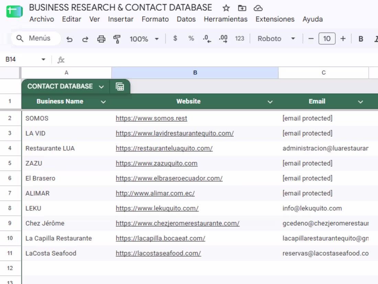Viewport: 378px width, 284px height.
Task: Select the select-all corner box
Action: (10, 73)
